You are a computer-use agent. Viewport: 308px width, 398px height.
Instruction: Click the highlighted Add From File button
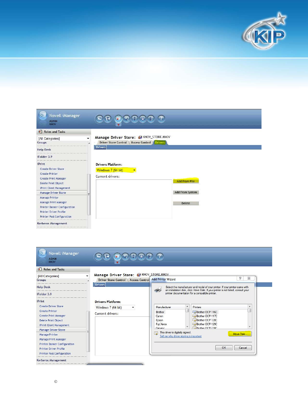click(186, 181)
